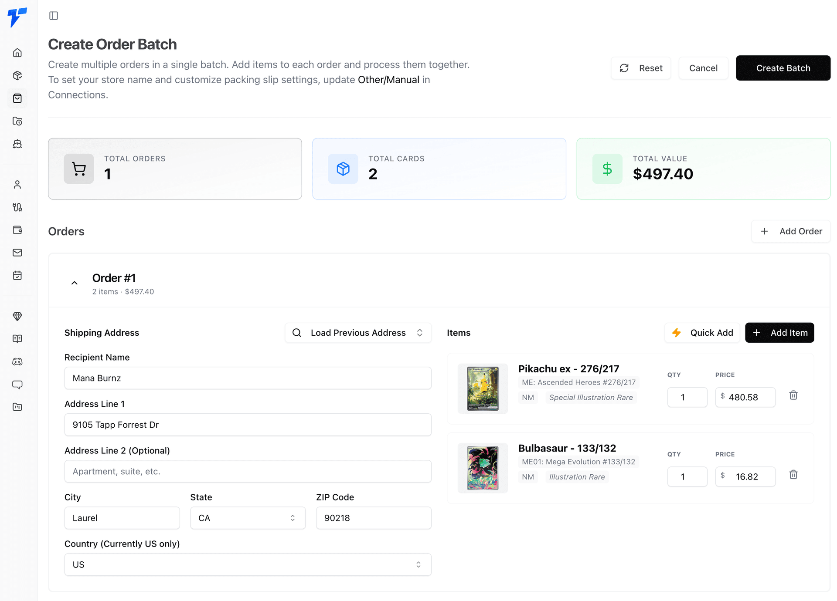Open the Country dropdown showing US

tap(247, 564)
